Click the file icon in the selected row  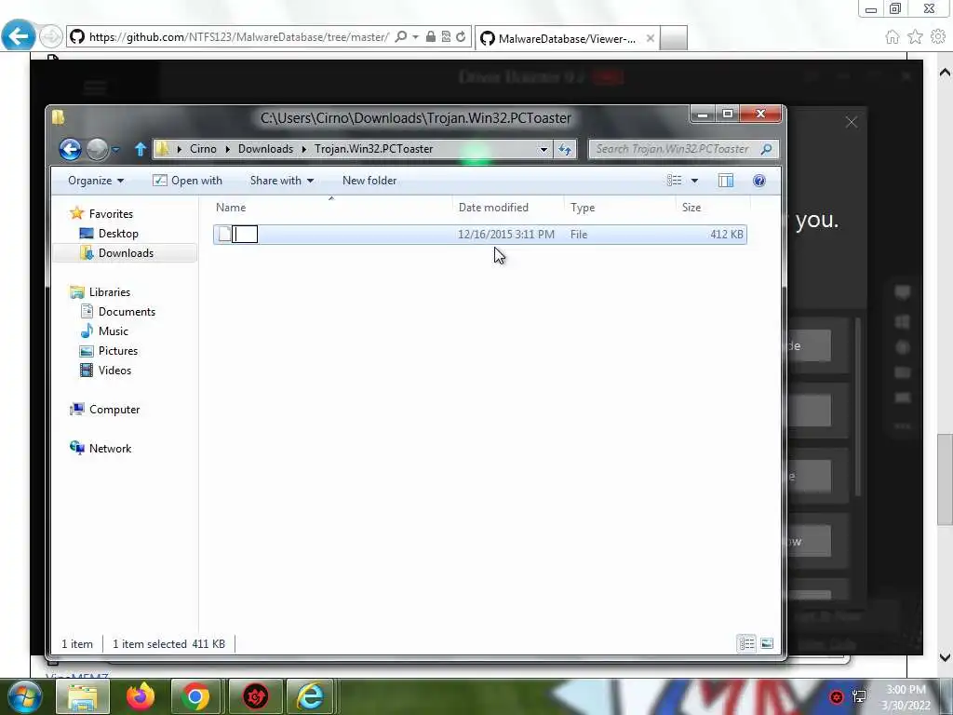224,234
